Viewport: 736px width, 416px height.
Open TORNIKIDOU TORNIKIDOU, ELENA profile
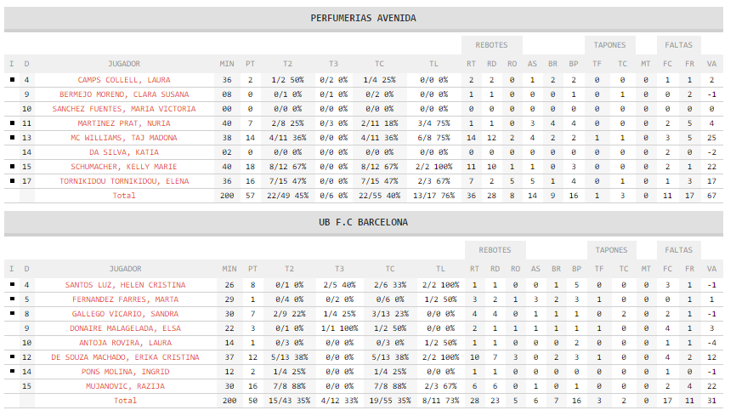click(x=124, y=181)
